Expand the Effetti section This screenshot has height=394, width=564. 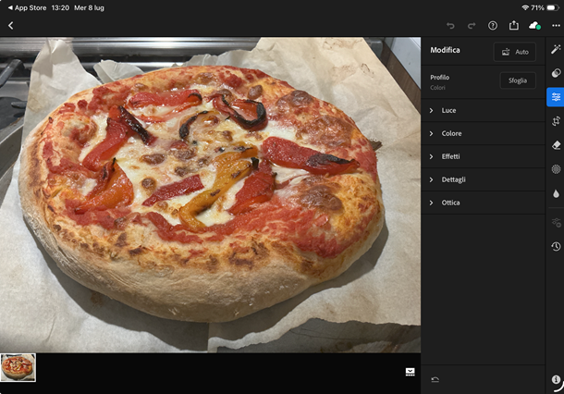pos(483,156)
